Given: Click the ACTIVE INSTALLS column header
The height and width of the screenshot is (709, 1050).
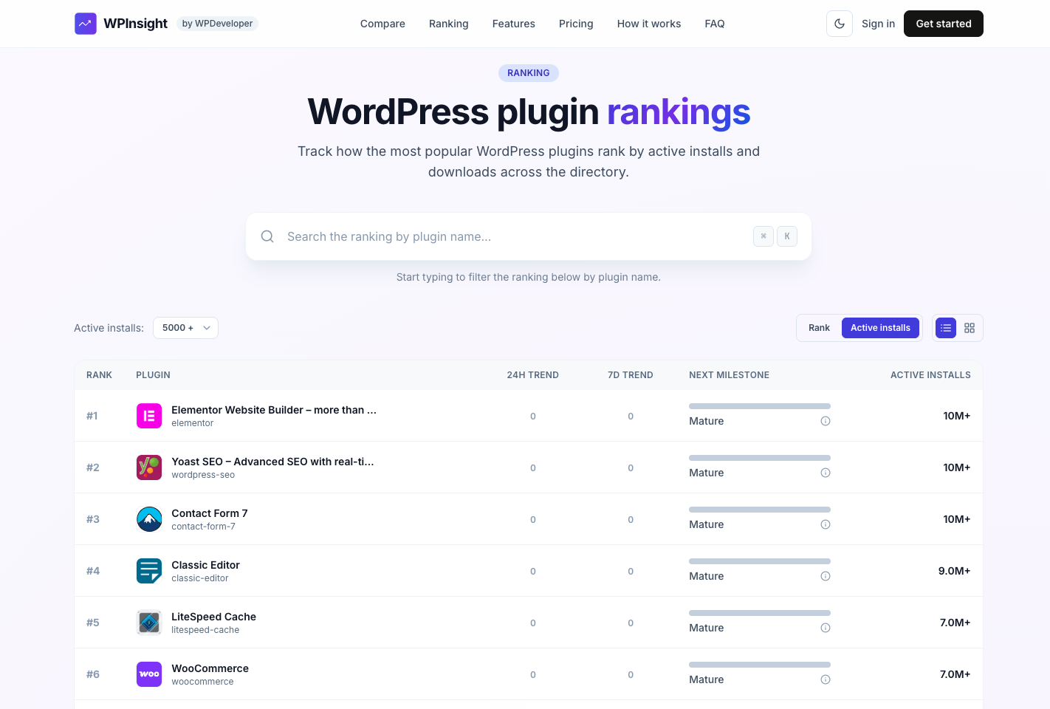Looking at the screenshot, I should coord(930,375).
